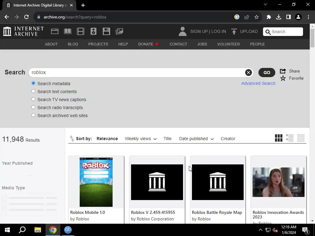Open Chrome profile icon
This screenshot has height=236, width=315.
tap(298, 17)
